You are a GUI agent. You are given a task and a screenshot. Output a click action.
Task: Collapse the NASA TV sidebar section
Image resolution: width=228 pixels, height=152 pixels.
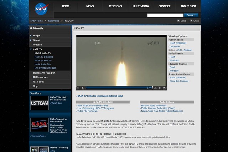coord(31,49)
